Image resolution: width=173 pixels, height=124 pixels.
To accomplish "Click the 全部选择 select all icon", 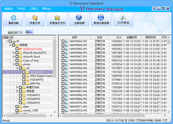I will click(x=79, y=17).
